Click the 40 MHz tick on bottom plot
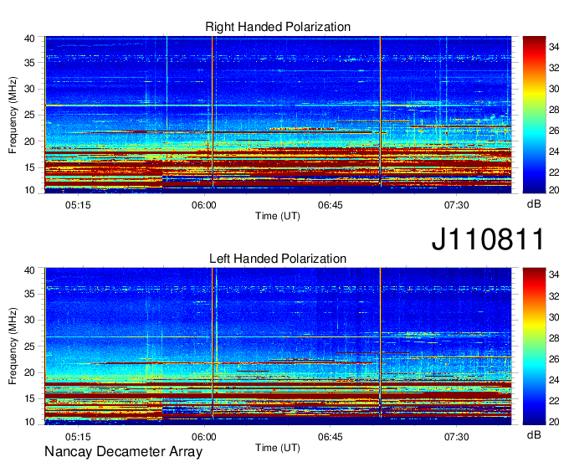This screenshot has height=462, width=569. coord(30,270)
